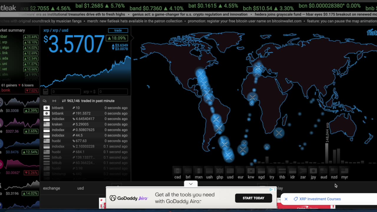Viewport: 377px width, 212px height.
Task: Click the kraken 5.29005 trade row
Action: (x=85, y=124)
